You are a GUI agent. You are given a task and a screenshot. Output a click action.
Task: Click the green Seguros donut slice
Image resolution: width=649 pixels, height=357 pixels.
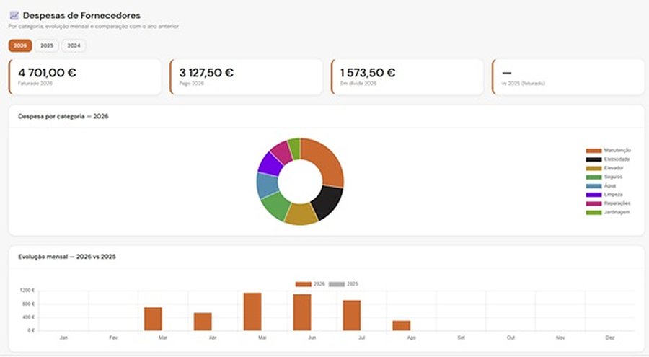click(275, 206)
